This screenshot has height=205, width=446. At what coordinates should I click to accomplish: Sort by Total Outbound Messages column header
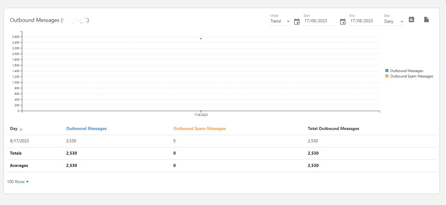pos(333,128)
